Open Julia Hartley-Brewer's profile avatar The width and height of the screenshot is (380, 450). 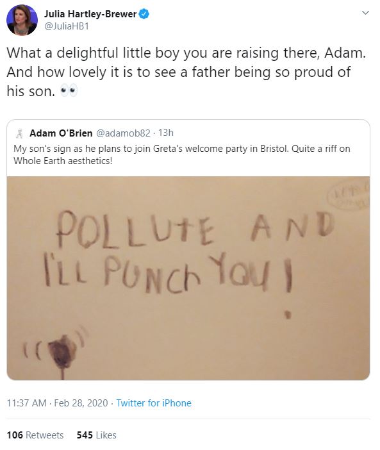(x=22, y=20)
